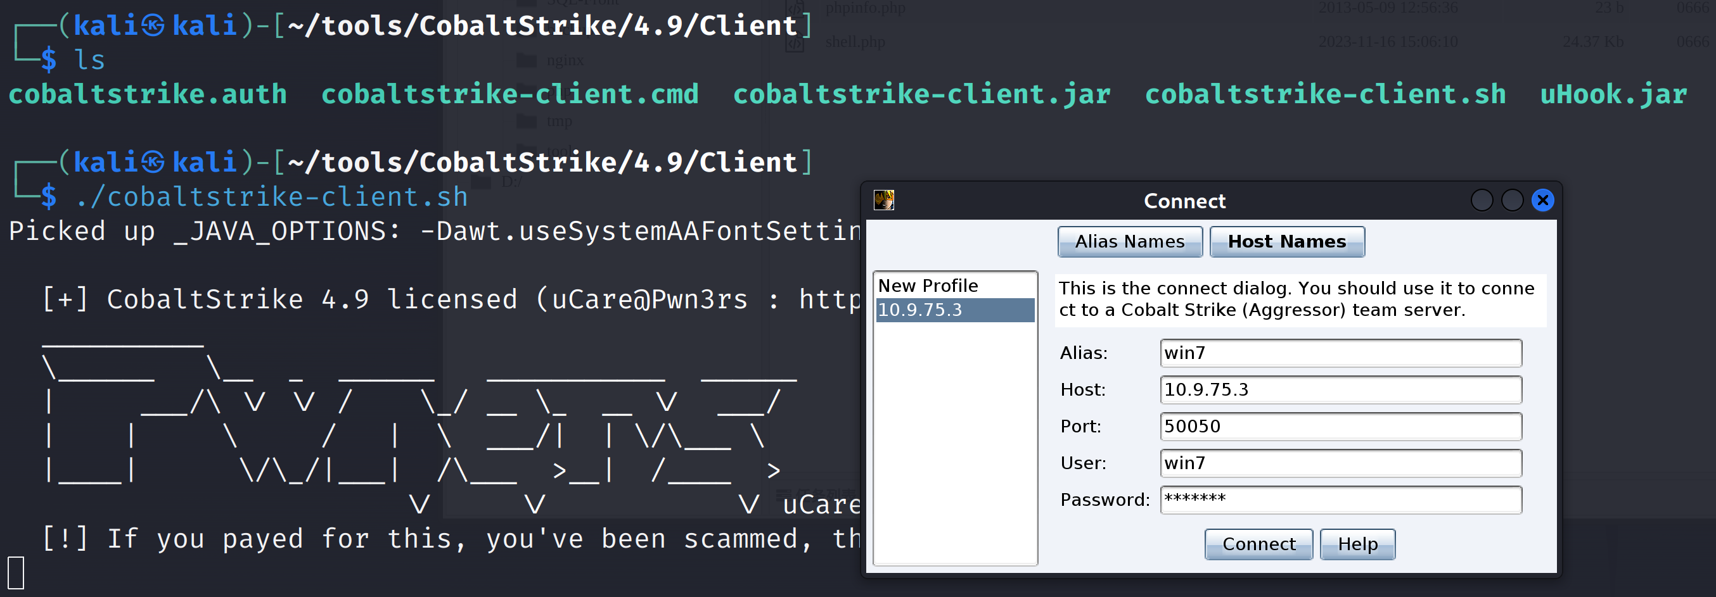Click cobaltstrike.auth in terminal listing
Screen dimensions: 1716x597
coord(147,94)
